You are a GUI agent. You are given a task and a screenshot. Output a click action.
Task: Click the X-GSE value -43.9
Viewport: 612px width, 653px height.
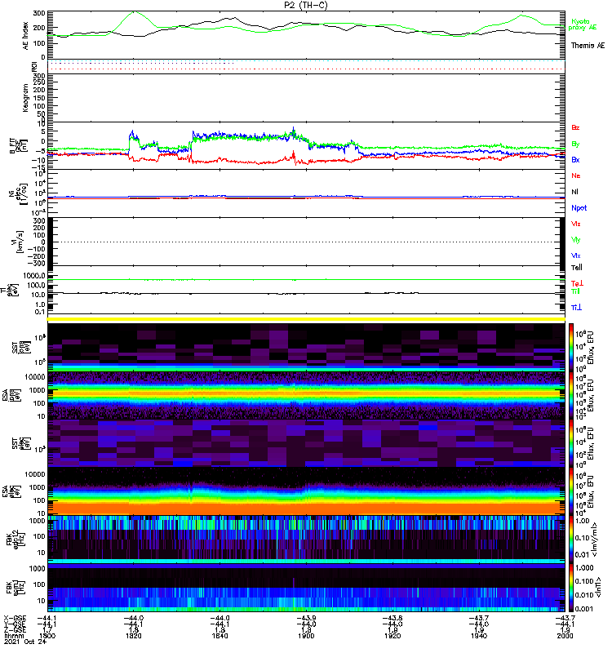[306, 618]
